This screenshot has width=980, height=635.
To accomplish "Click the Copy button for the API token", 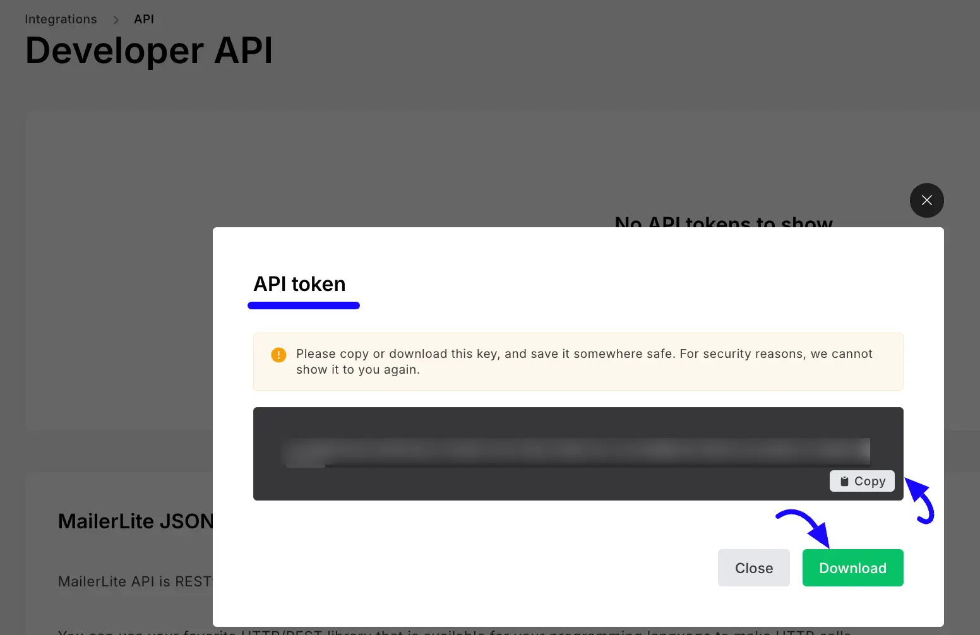I will [862, 481].
